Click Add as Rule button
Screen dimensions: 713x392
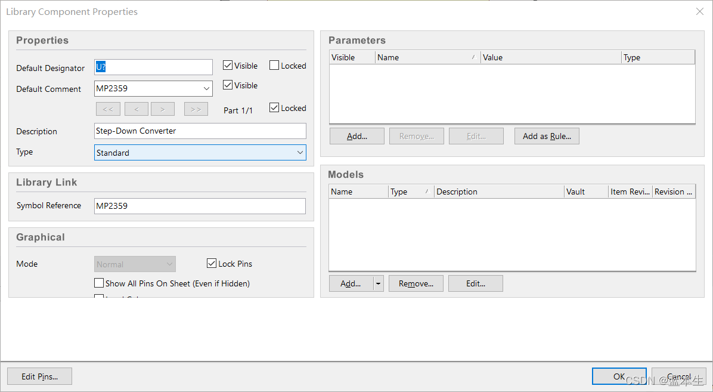(x=547, y=136)
